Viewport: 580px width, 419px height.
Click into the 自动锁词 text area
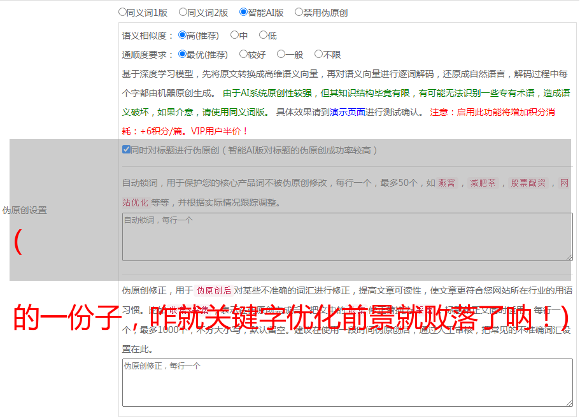pos(347,237)
